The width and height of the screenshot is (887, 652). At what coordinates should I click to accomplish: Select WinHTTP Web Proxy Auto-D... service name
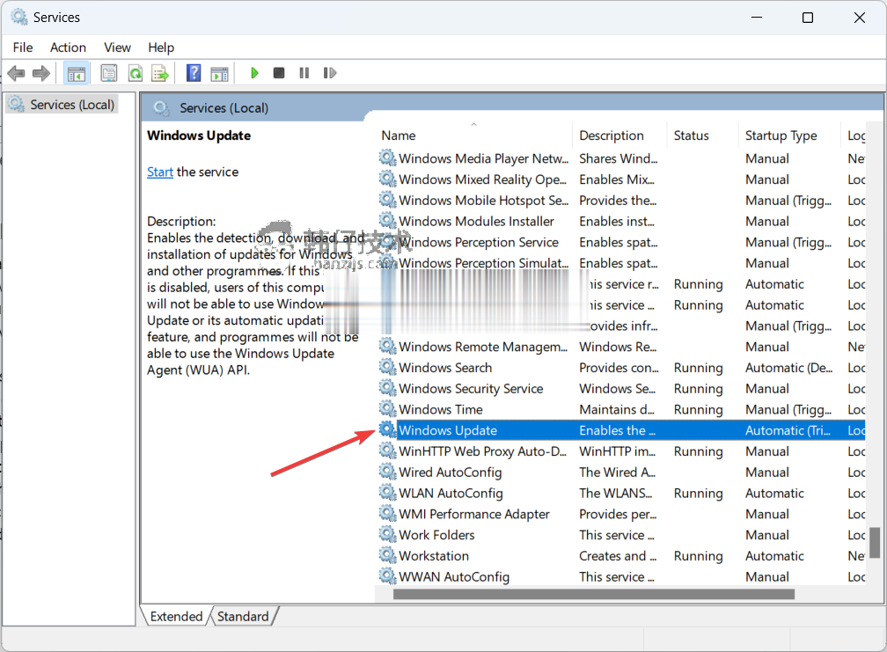pos(482,451)
